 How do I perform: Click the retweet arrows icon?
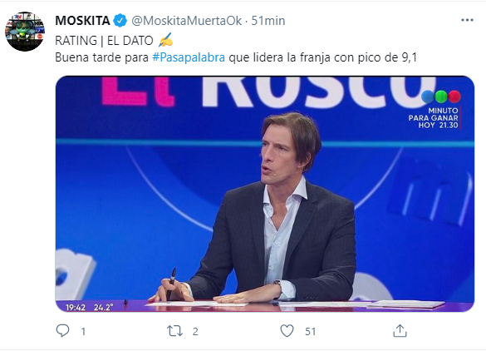(174, 331)
